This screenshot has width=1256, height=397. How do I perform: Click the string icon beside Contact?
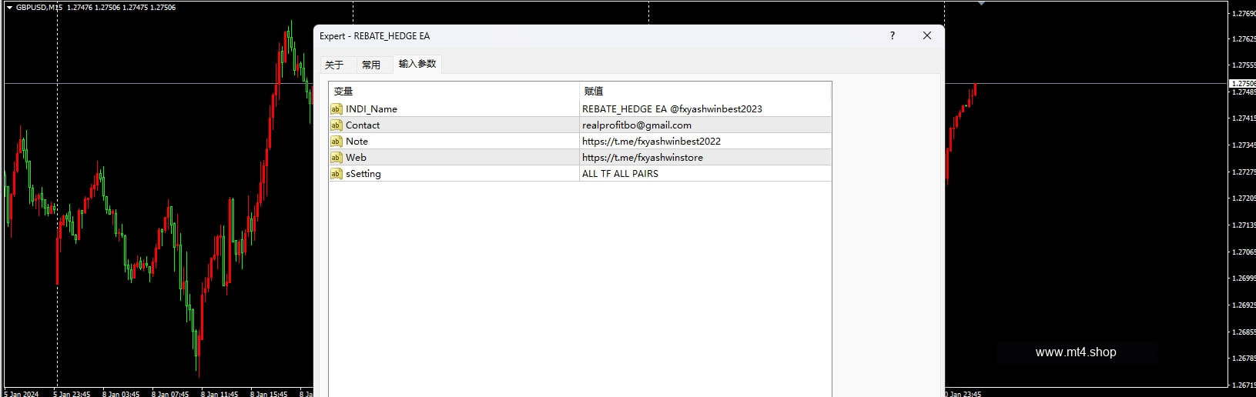pyautogui.click(x=336, y=125)
